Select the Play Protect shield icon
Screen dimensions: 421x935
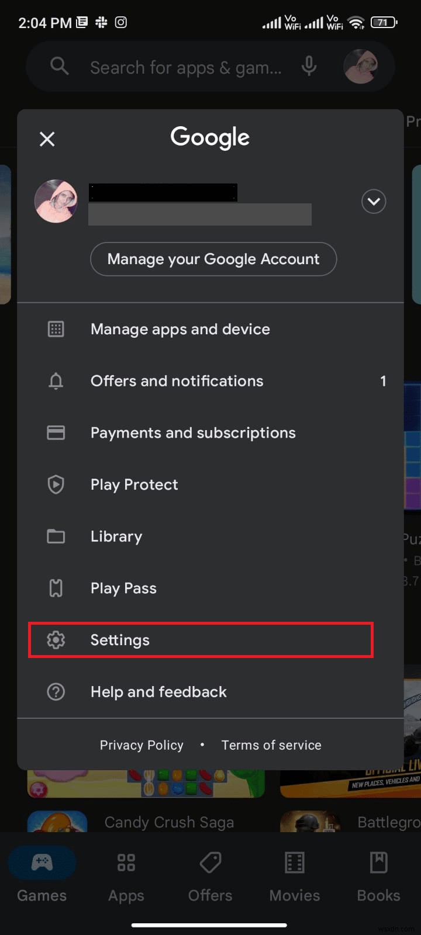[56, 484]
